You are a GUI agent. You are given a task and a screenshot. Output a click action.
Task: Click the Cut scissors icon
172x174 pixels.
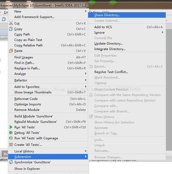click(x=11, y=23)
